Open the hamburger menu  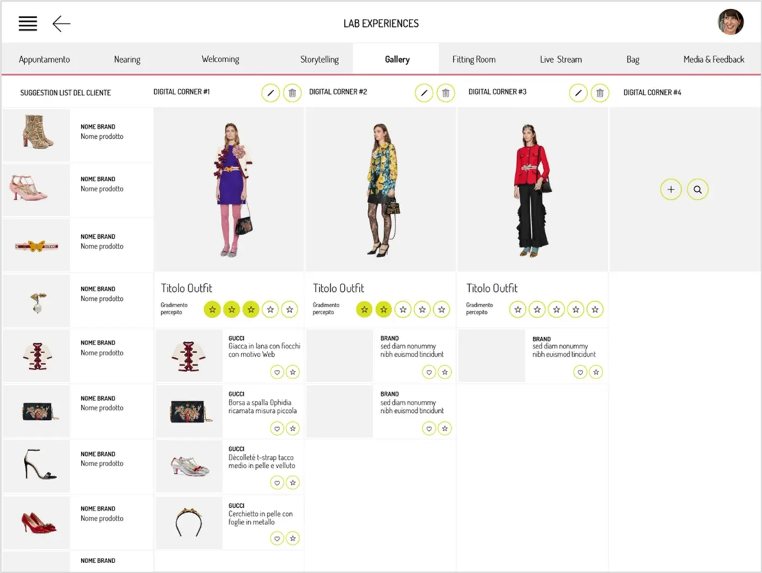28,23
